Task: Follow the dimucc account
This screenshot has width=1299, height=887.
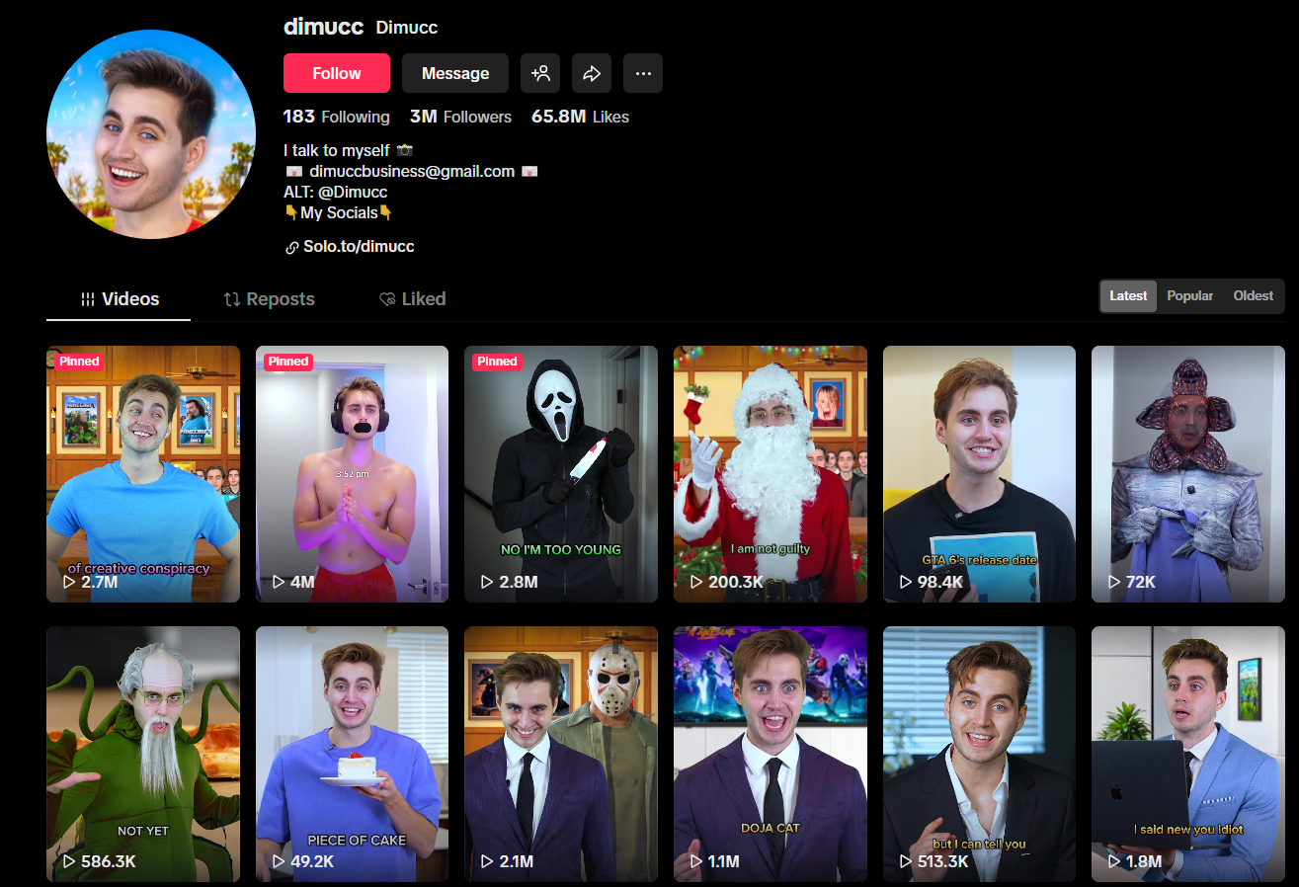Action: click(x=336, y=72)
